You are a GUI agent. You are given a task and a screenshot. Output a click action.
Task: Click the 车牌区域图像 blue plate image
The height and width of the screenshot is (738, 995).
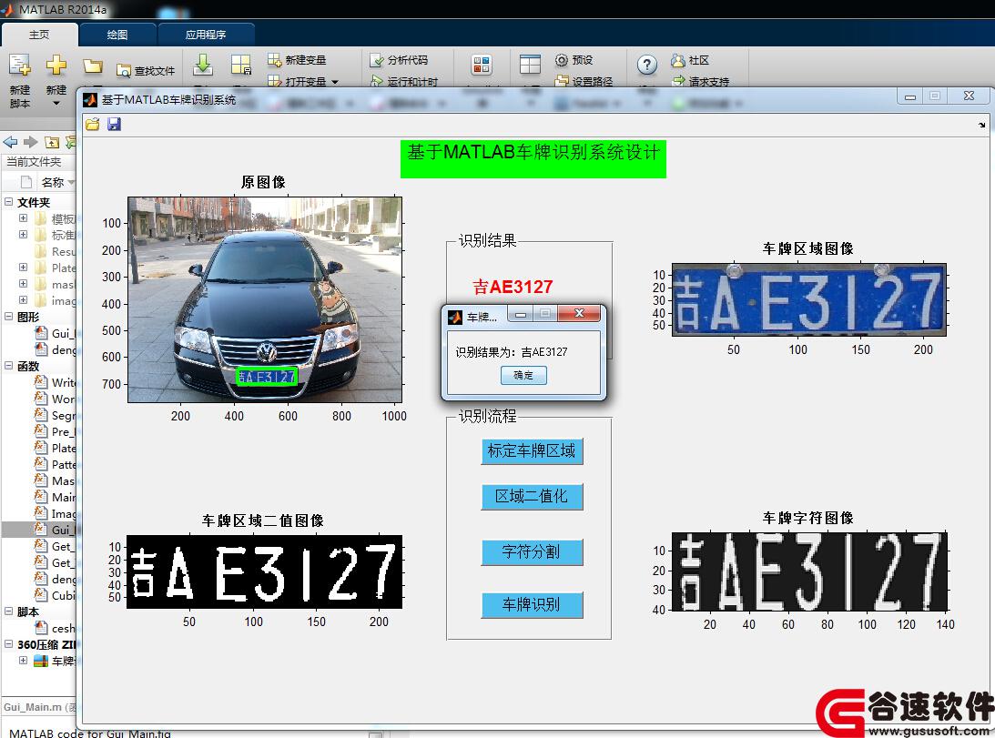tap(809, 299)
